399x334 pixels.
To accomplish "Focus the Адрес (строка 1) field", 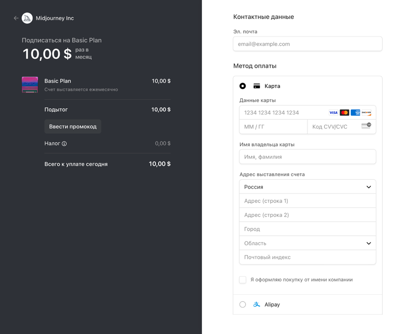I will (307, 201).
